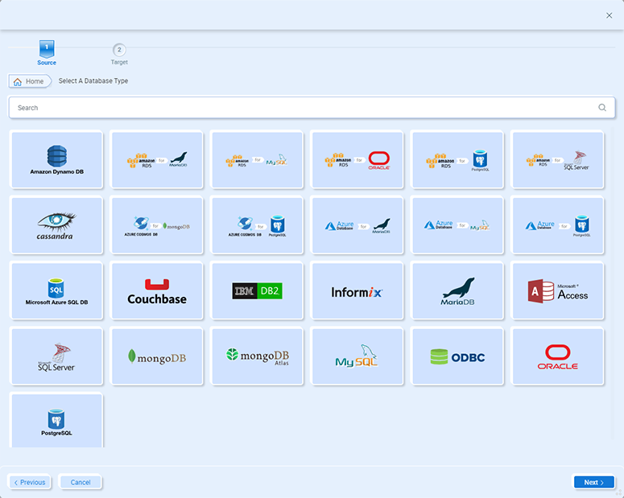
Task: Open step 2 Target
Action: (119, 54)
